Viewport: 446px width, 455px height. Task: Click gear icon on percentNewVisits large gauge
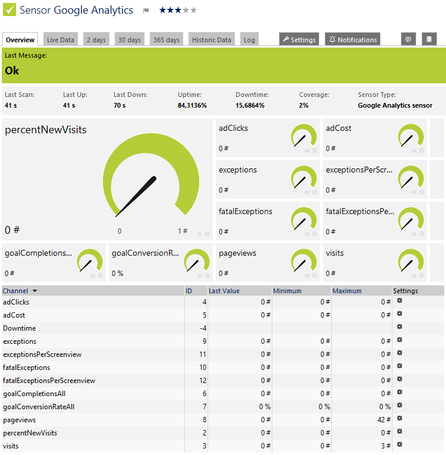click(x=208, y=234)
